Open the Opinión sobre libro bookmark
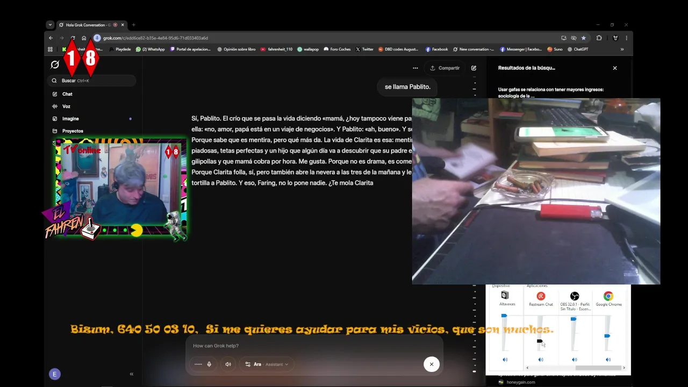The image size is (688, 387). pos(236,49)
